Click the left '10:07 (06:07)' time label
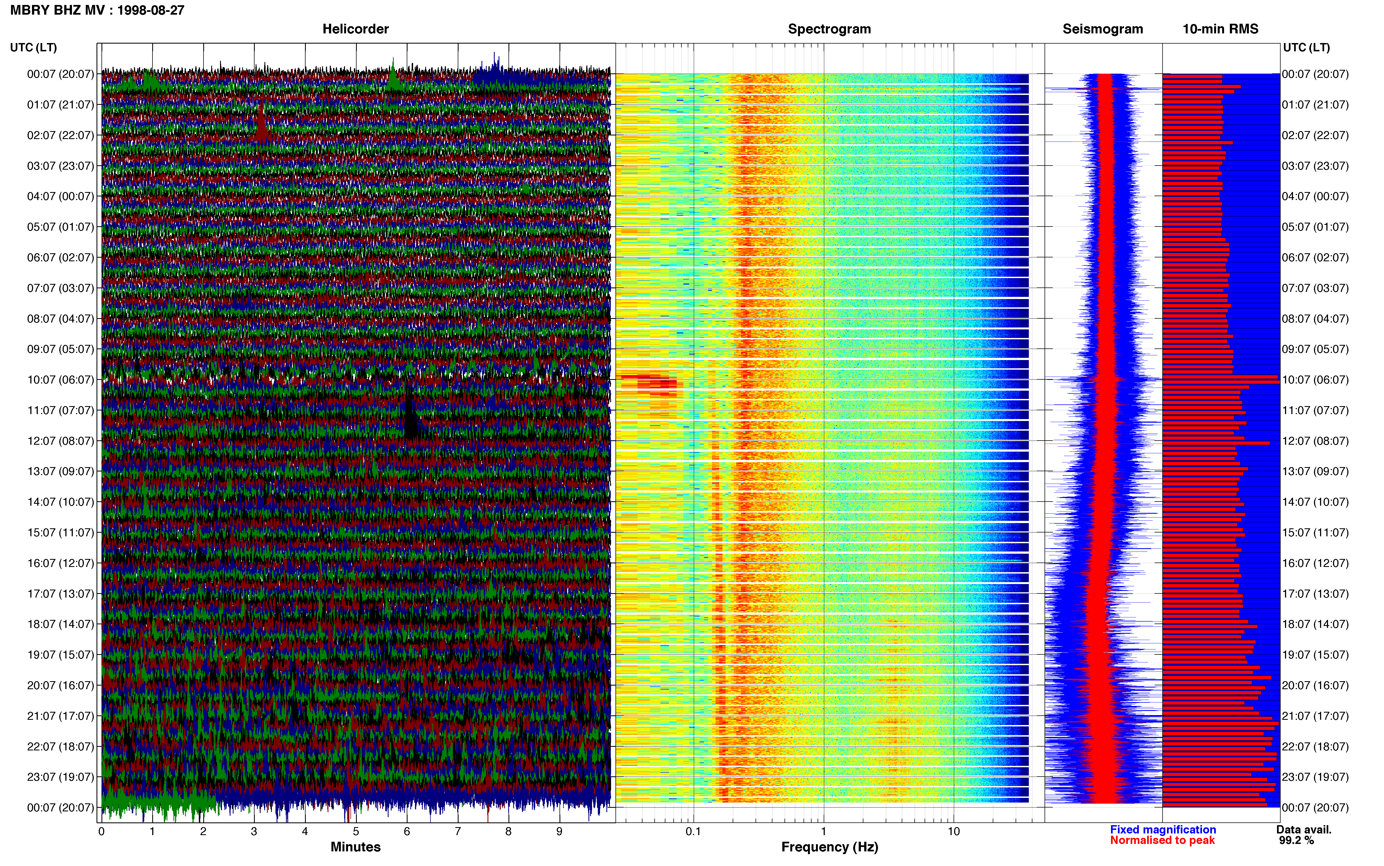 coord(60,380)
